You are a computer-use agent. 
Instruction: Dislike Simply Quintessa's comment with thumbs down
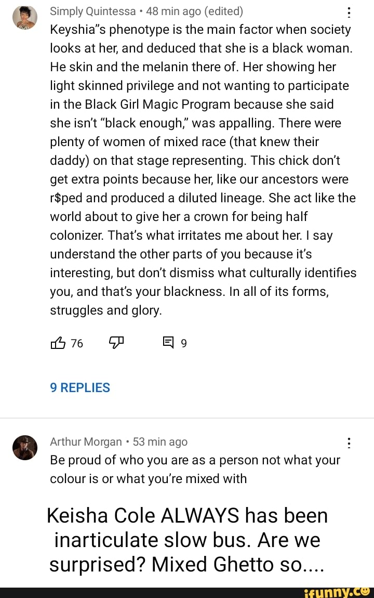[x=116, y=342]
